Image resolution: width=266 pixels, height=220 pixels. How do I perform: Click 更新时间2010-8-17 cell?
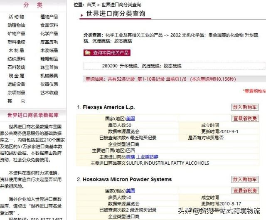[221, 204]
